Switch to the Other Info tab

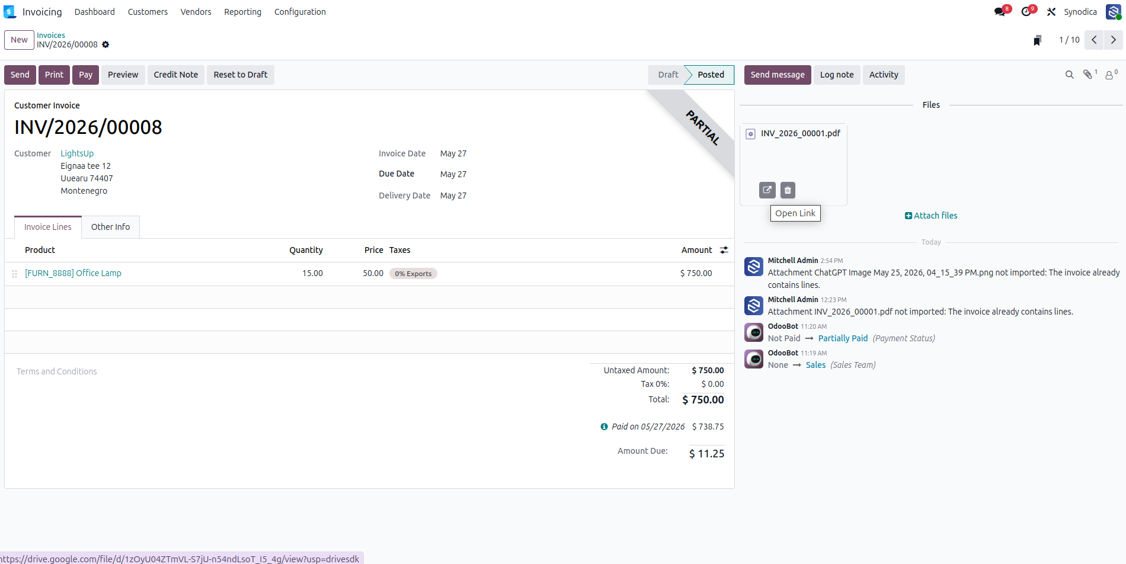click(110, 227)
